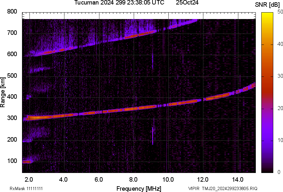
Task: Click the 'VIPIR TMJ20_2024299233805.RIQ' file name
Action: pyautogui.click(x=223, y=188)
